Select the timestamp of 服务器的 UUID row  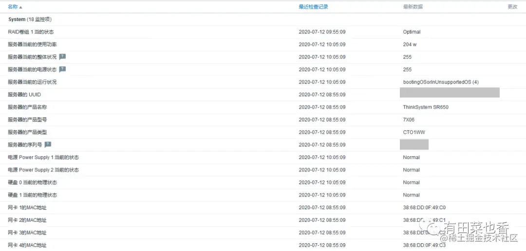click(x=322, y=94)
